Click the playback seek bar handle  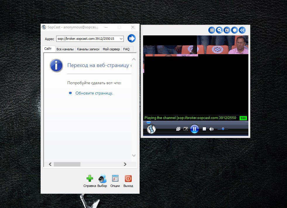coord(149,122)
